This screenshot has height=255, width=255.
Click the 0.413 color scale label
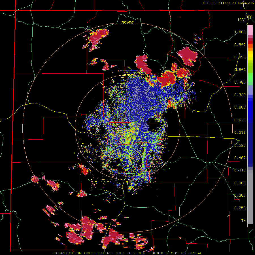point(240,170)
